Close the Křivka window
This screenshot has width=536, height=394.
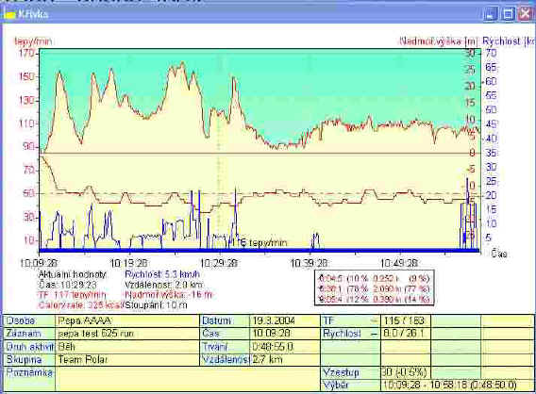pos(526,14)
